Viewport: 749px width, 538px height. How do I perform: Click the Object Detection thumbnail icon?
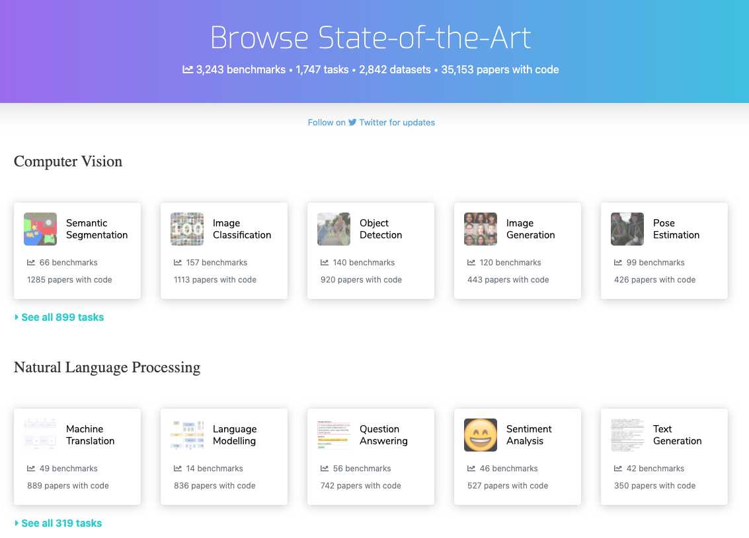coord(334,229)
